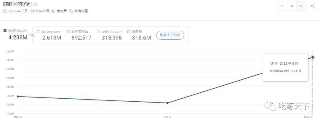
Task: Click the traffic devices icon
Action: [x=71, y=11]
